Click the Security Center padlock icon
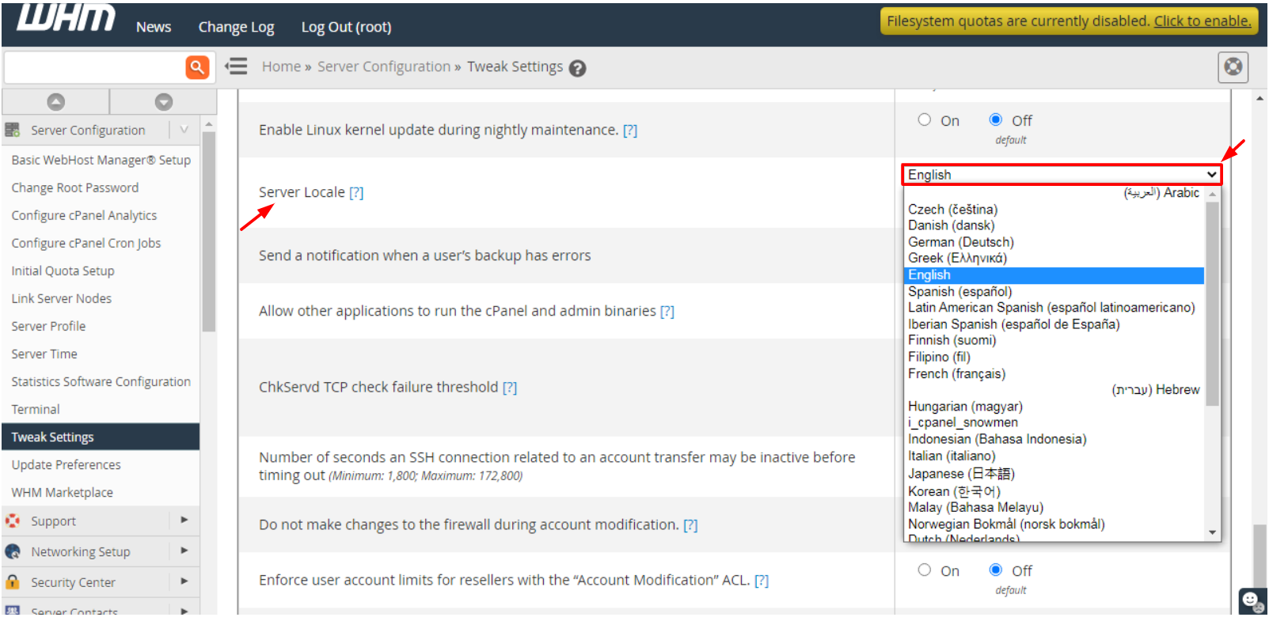The height and width of the screenshot is (621, 1269). (13, 582)
